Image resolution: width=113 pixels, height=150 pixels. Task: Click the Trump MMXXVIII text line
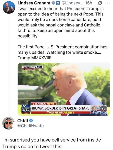coord(34,58)
